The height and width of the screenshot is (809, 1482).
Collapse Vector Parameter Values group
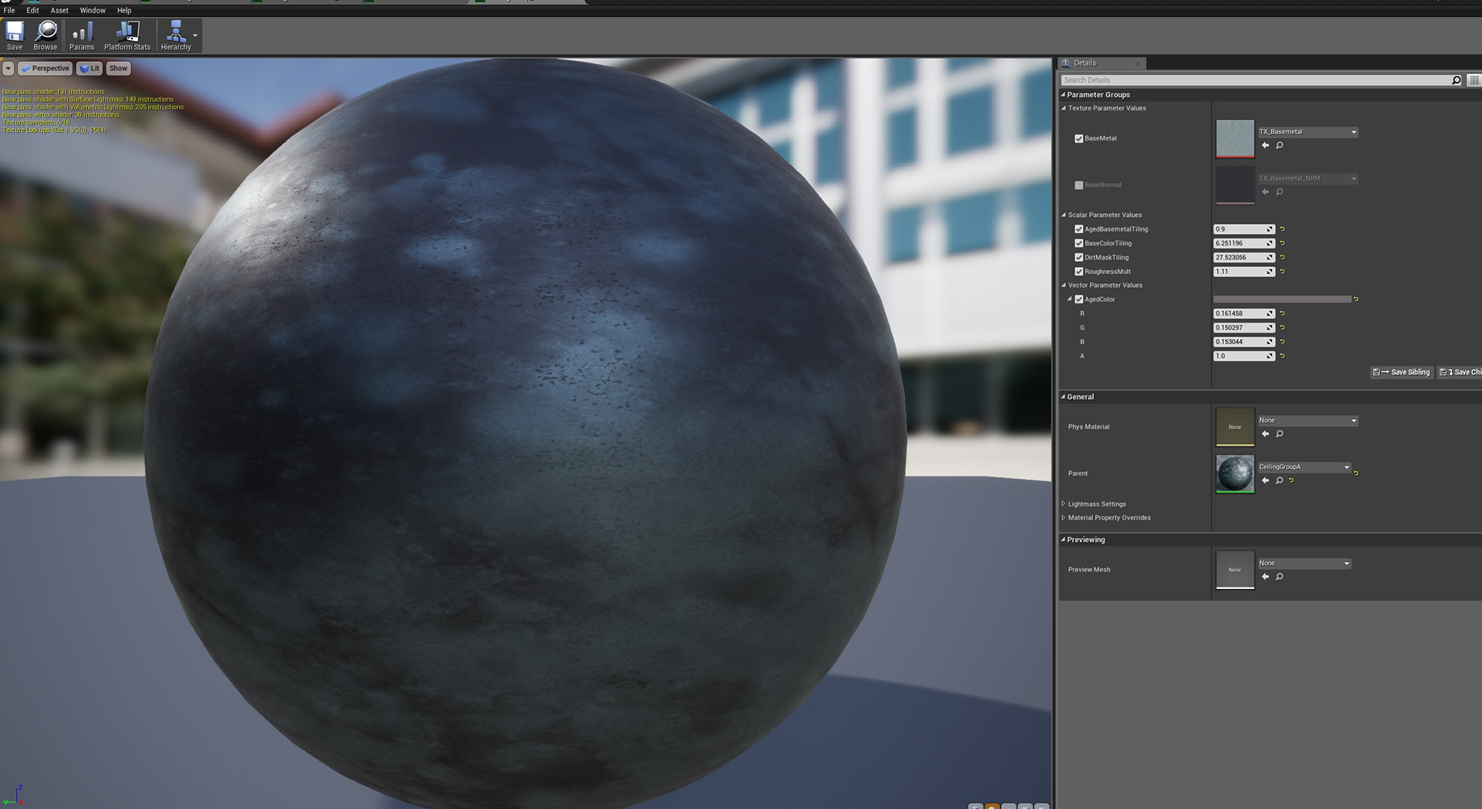(1064, 286)
